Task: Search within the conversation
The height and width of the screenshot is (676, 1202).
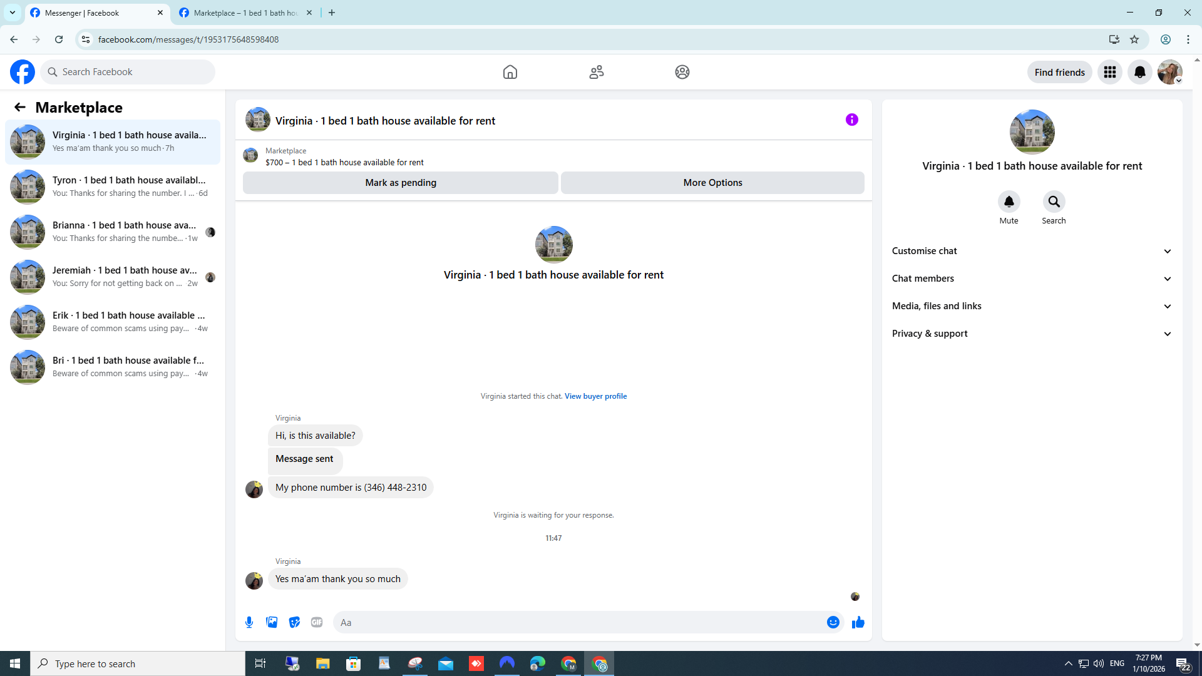Action: [x=1054, y=202]
